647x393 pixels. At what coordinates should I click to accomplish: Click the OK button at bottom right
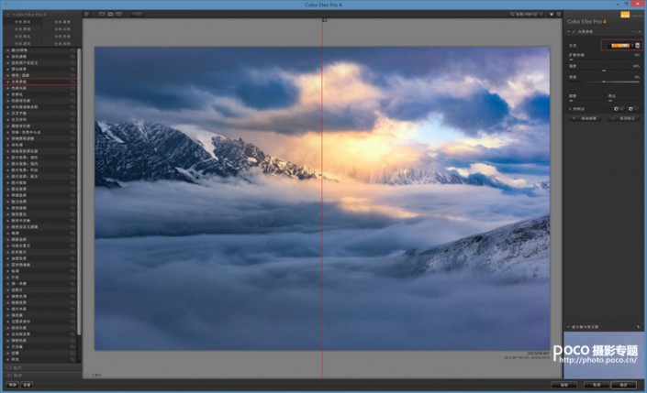pos(624,385)
